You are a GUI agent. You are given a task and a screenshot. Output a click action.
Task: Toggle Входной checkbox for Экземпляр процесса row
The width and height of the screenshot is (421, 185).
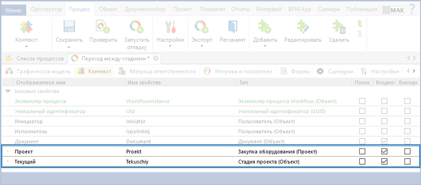pos(384,101)
